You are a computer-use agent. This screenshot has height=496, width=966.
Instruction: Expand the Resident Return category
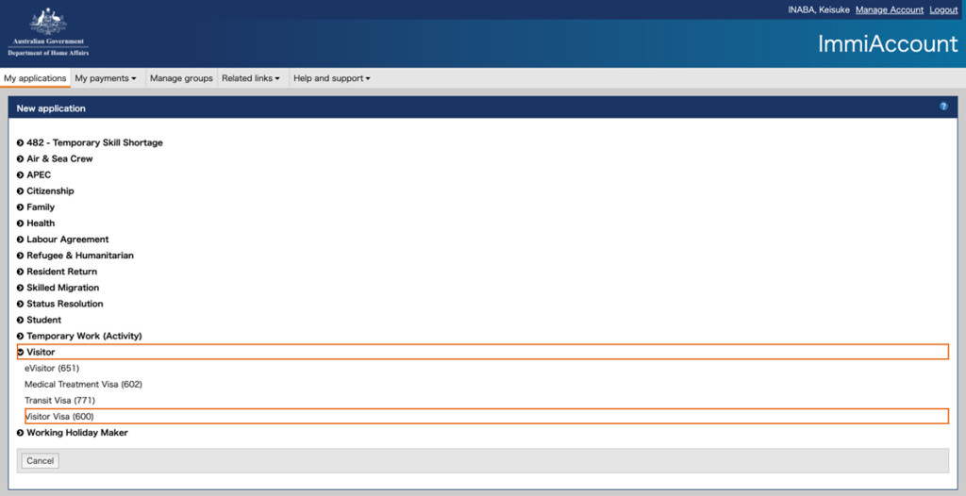point(57,272)
